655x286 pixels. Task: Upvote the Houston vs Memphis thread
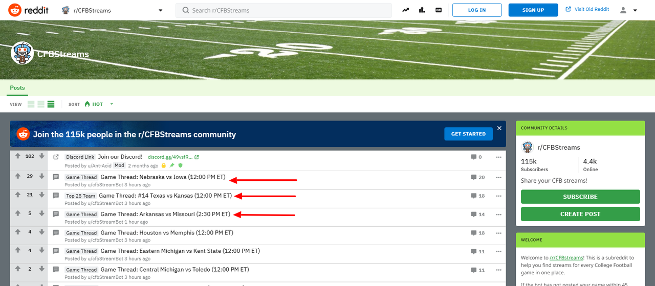18,231
